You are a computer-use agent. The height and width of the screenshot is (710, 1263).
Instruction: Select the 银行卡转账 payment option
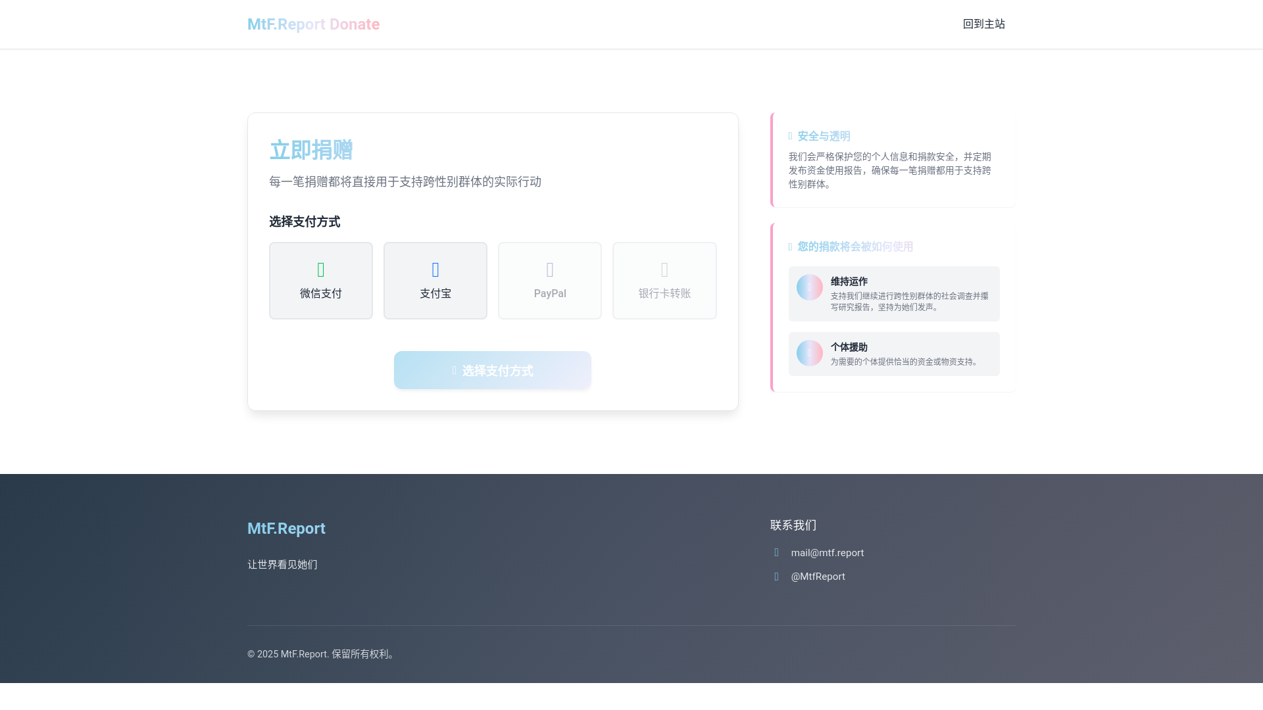664,281
